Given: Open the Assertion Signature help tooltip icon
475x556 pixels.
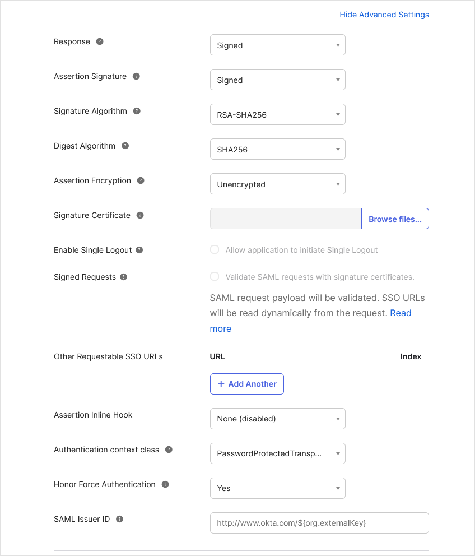Looking at the screenshot, I should (x=136, y=76).
